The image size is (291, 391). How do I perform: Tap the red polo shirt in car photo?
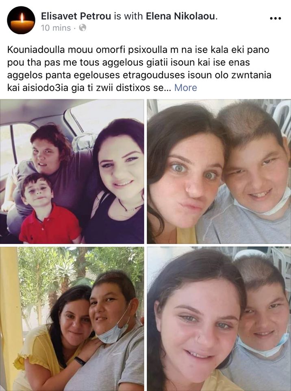[x=50, y=224]
